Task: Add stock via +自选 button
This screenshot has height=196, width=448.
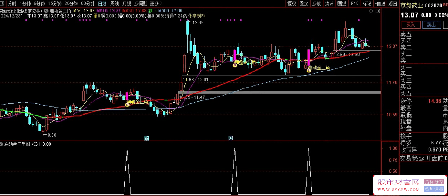Action: pyautogui.click(x=379, y=4)
